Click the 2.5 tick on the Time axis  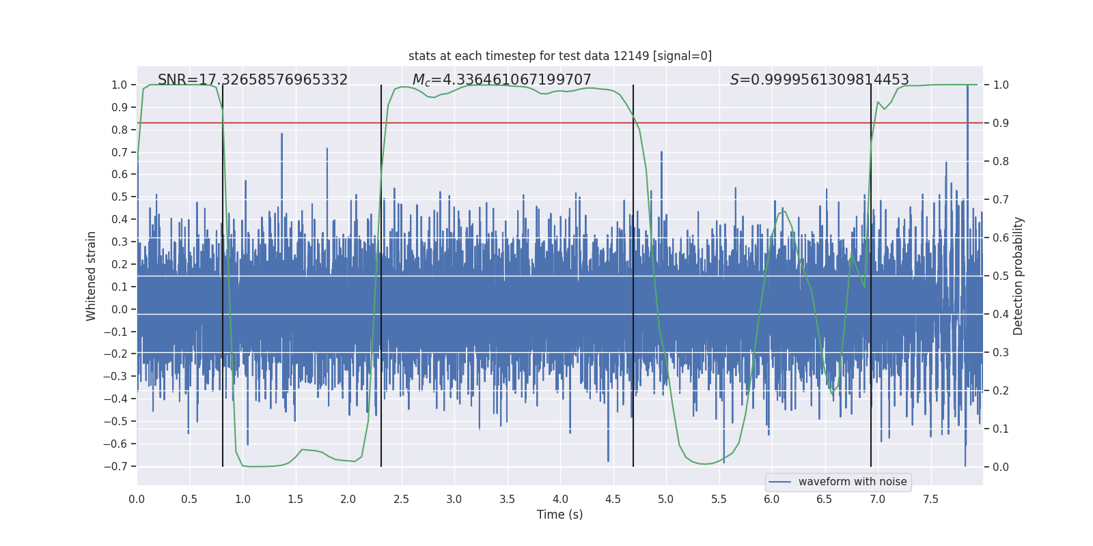tap(401, 499)
